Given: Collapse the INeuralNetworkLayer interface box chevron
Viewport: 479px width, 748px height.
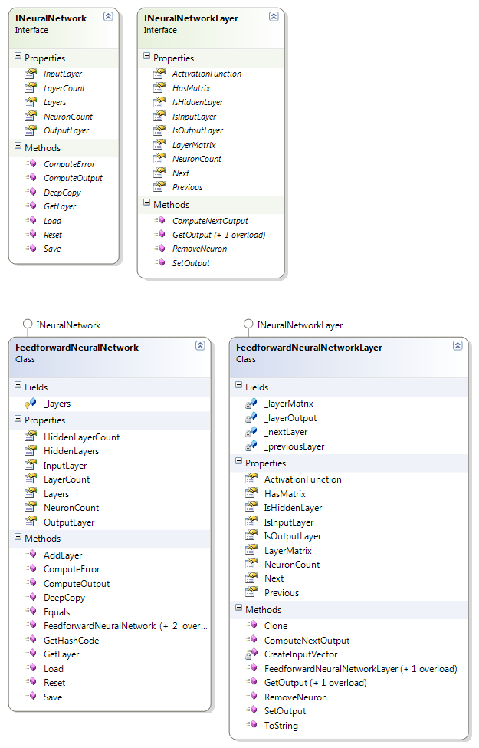Looking at the screenshot, I should coord(274,16).
